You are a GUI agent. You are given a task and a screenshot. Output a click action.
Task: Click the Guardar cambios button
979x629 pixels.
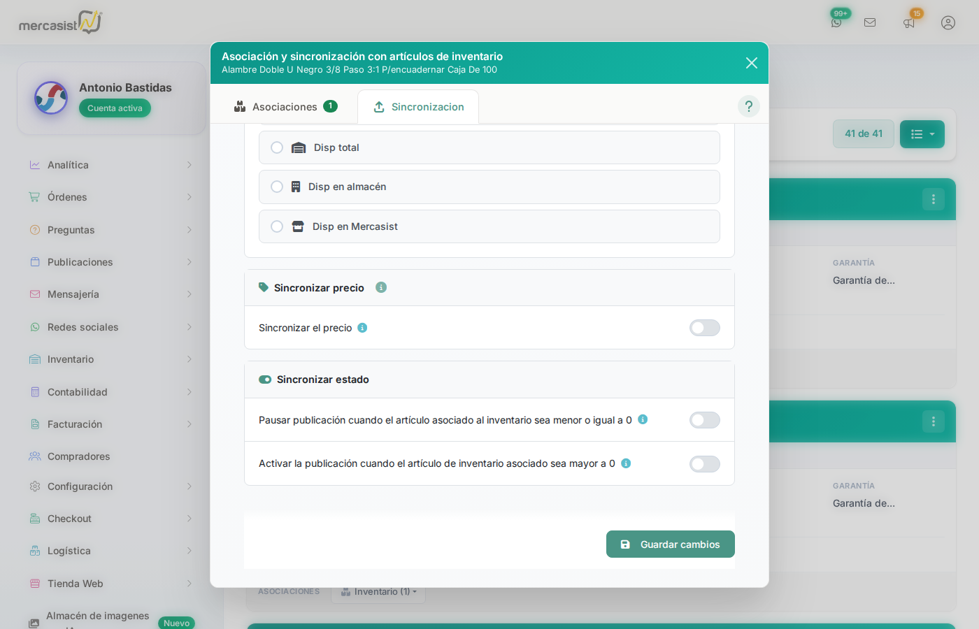pos(670,544)
